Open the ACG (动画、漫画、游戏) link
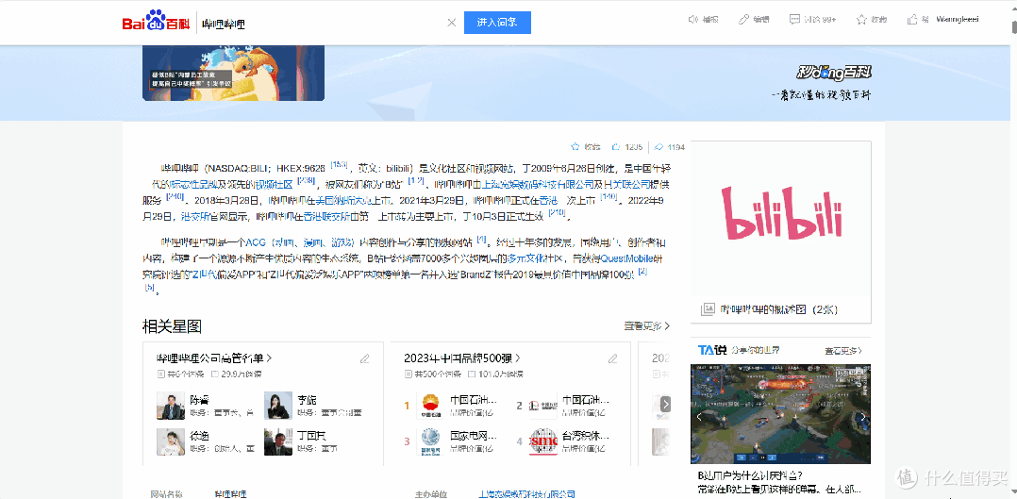 [300, 242]
